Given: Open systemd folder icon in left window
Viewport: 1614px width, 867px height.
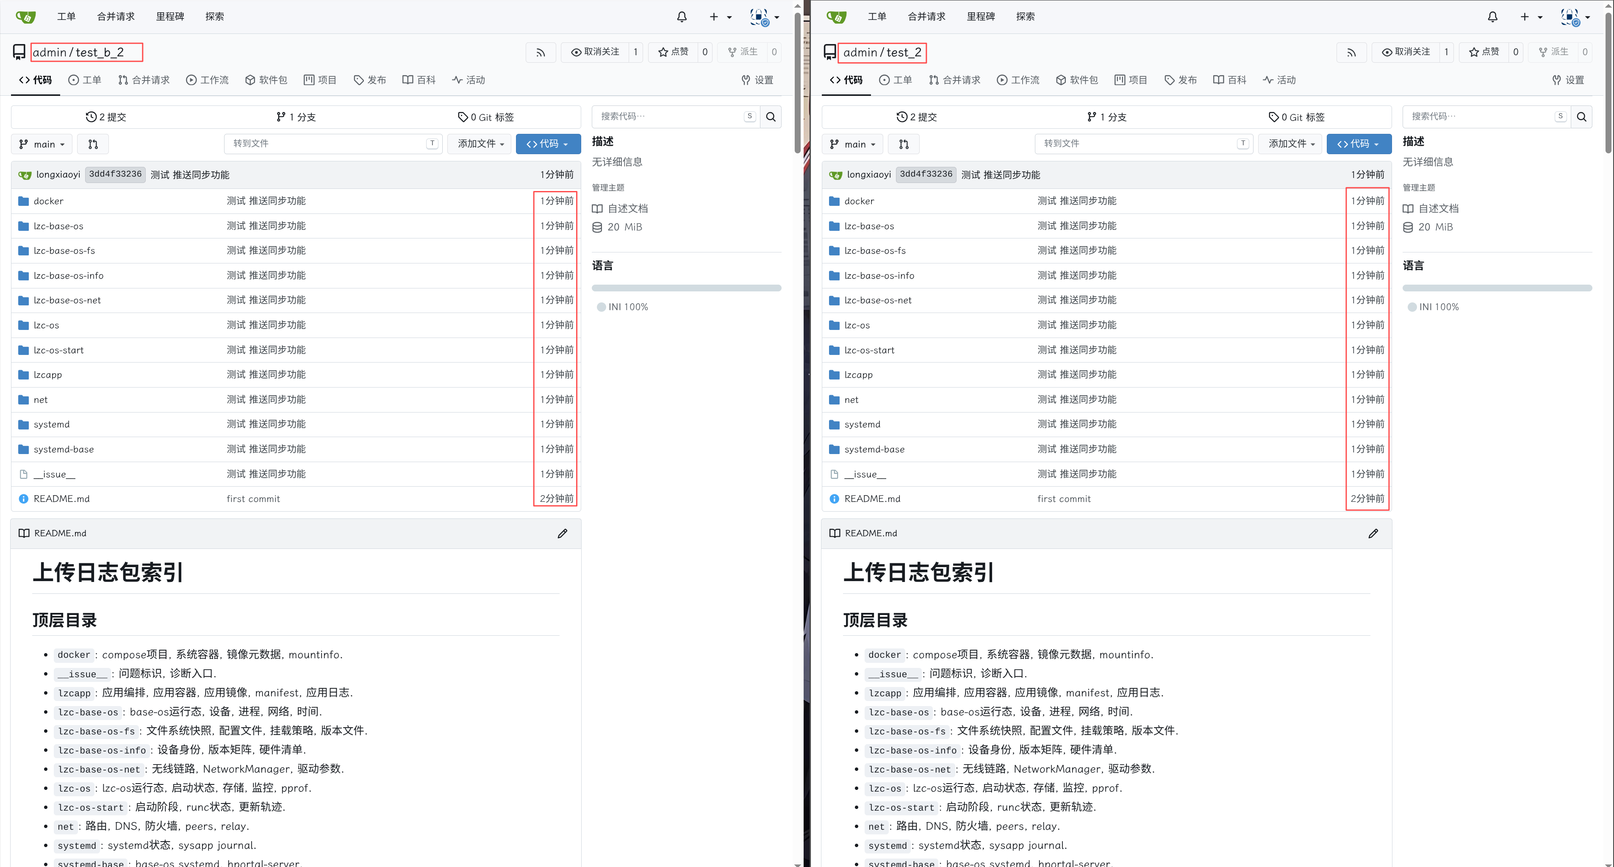Looking at the screenshot, I should coord(24,425).
